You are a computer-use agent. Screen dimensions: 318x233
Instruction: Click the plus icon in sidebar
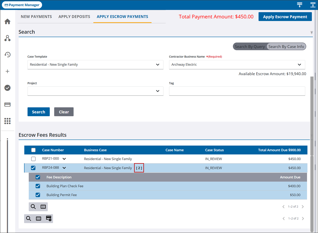[x=7, y=71]
